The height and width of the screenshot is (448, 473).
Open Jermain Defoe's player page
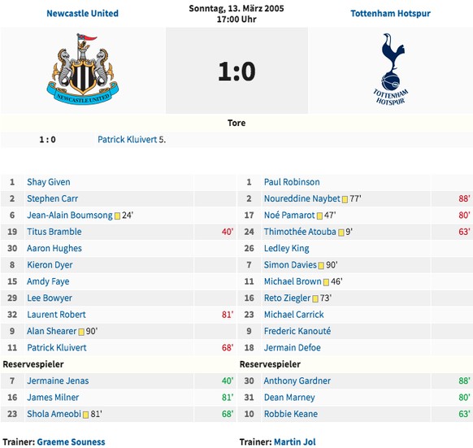click(293, 347)
